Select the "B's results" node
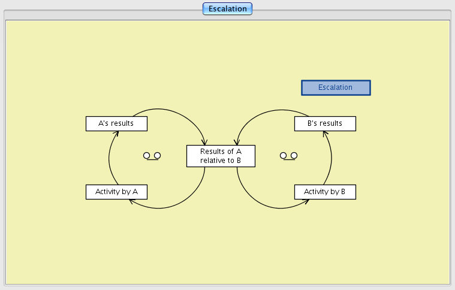This screenshot has height=290, width=455. click(325, 123)
